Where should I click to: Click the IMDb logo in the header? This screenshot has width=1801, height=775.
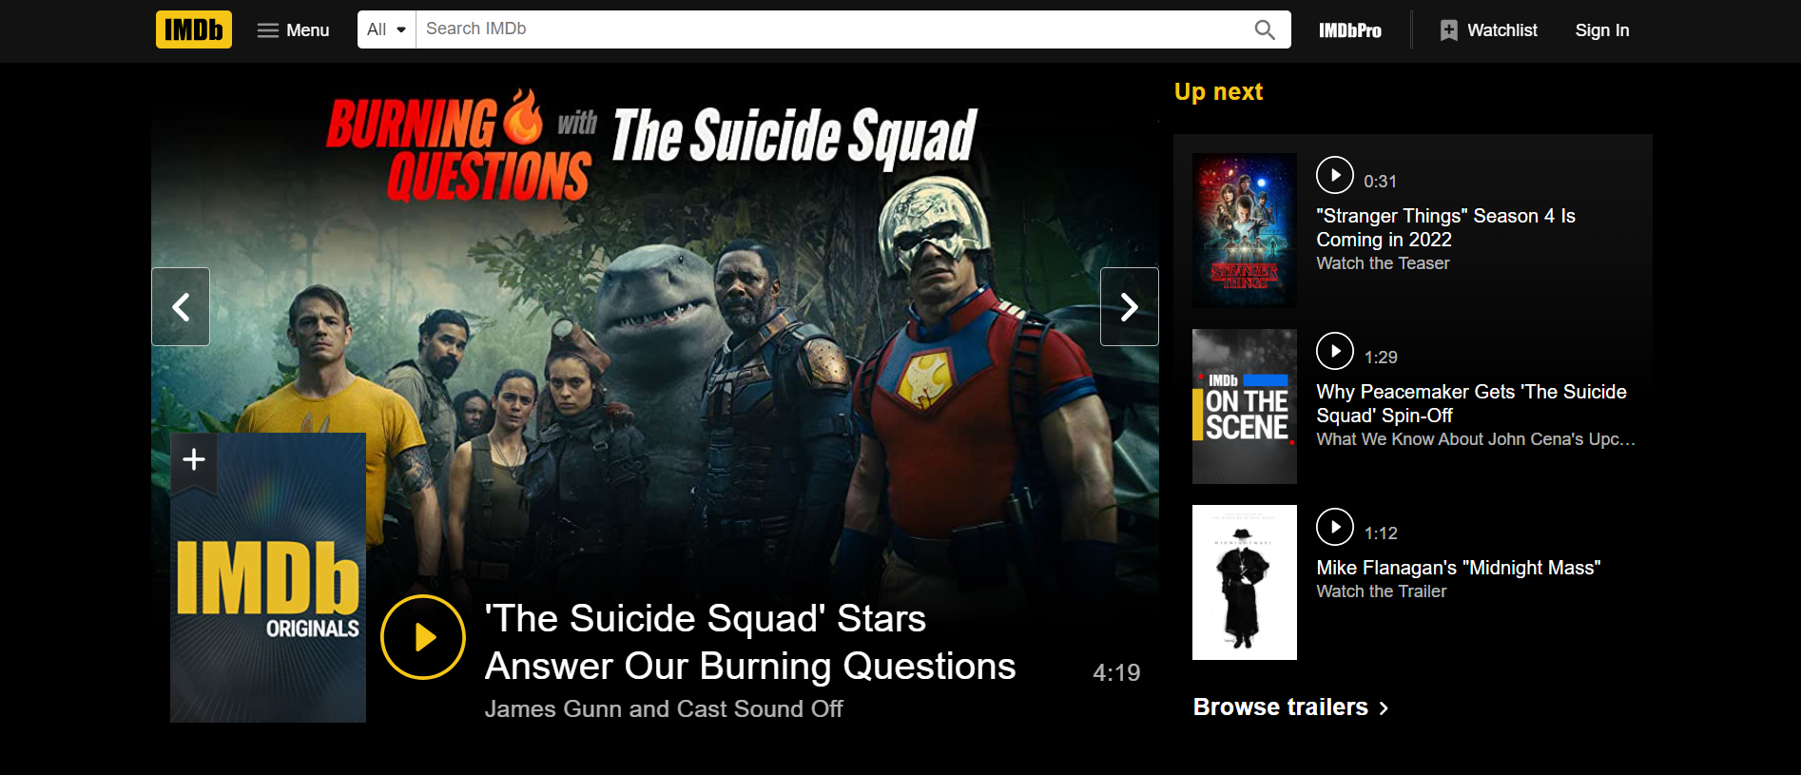194,29
